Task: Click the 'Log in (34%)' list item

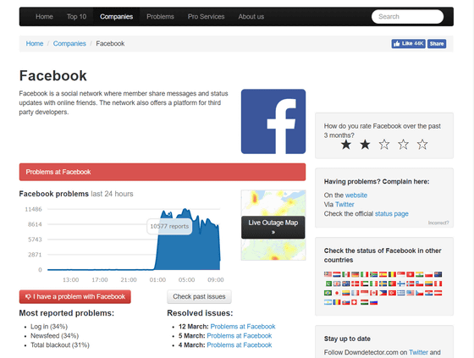Action: coord(49,327)
